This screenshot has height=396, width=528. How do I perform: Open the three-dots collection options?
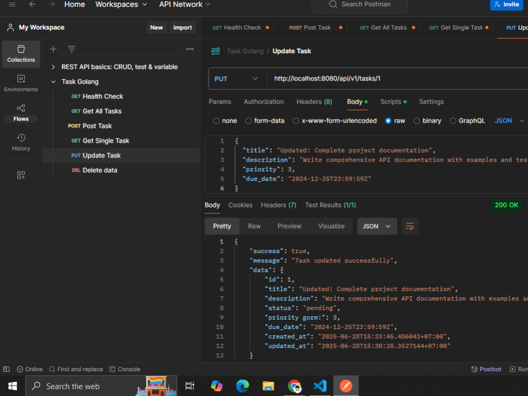(x=190, y=49)
